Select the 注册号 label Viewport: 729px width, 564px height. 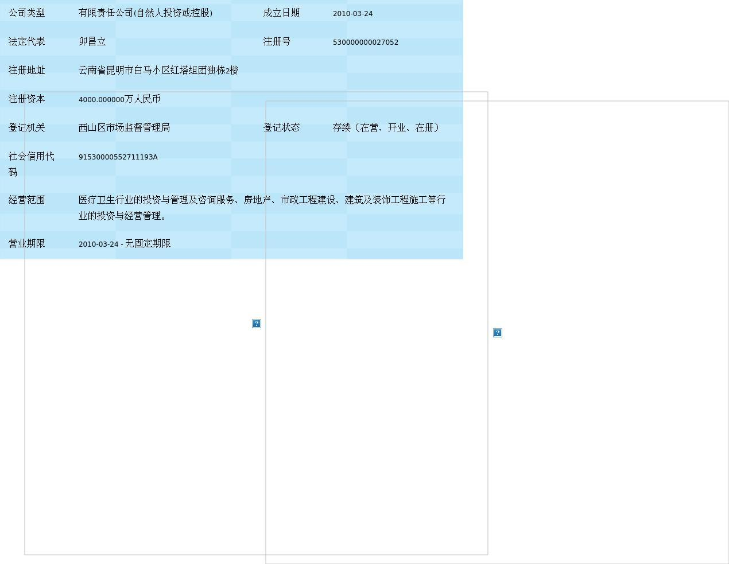[x=277, y=41]
